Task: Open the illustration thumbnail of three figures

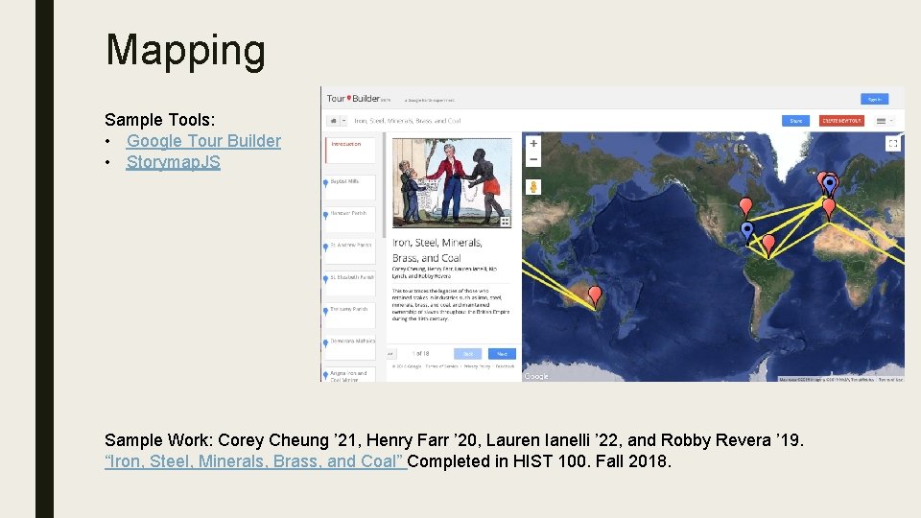Action: [451, 182]
